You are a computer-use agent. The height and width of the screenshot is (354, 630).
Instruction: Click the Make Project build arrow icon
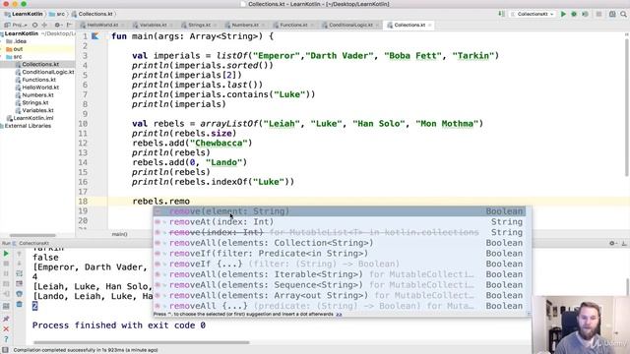click(502, 14)
